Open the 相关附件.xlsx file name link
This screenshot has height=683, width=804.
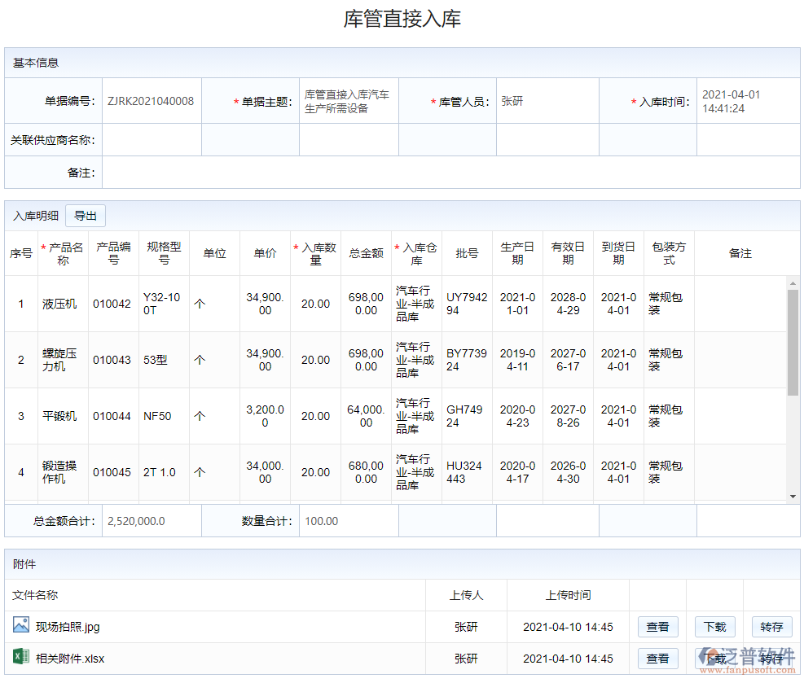pyautogui.click(x=70, y=659)
